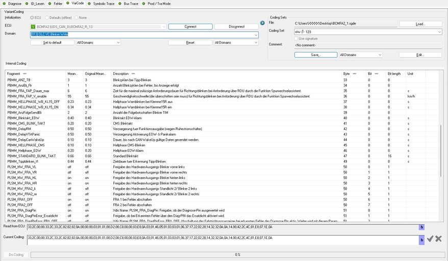Sort by the Original Mean... column header
Screen dimensions: 448x261
click(x=97, y=74)
